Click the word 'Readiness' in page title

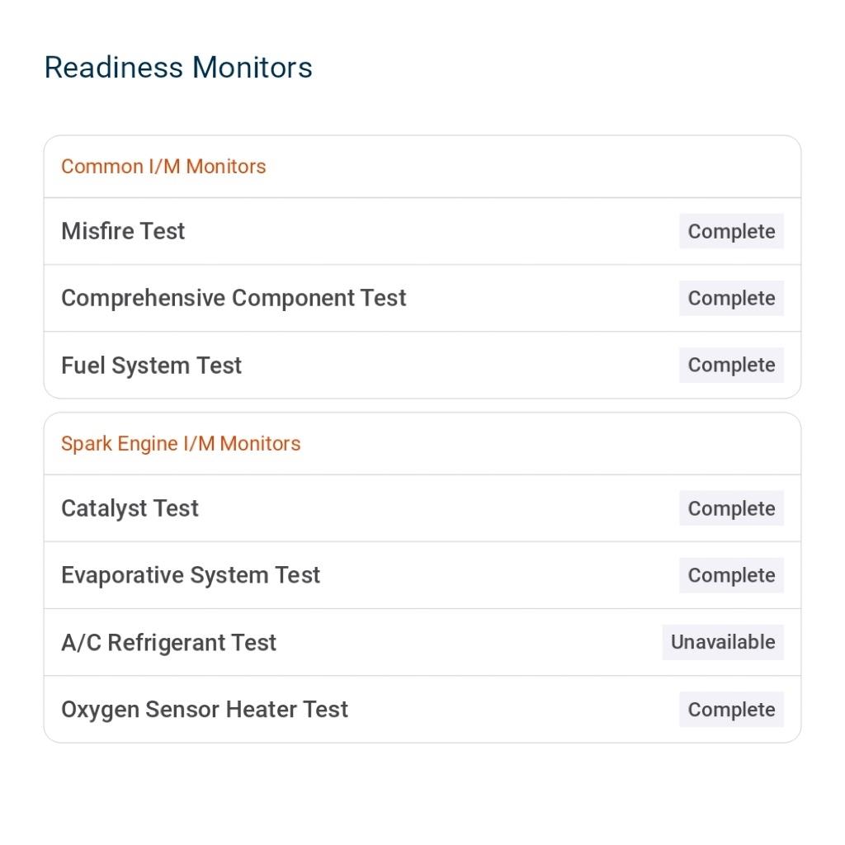pos(114,68)
